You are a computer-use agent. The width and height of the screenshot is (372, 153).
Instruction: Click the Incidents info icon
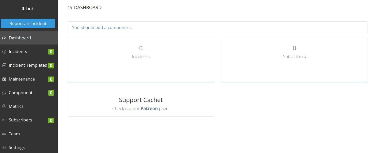tap(4, 52)
